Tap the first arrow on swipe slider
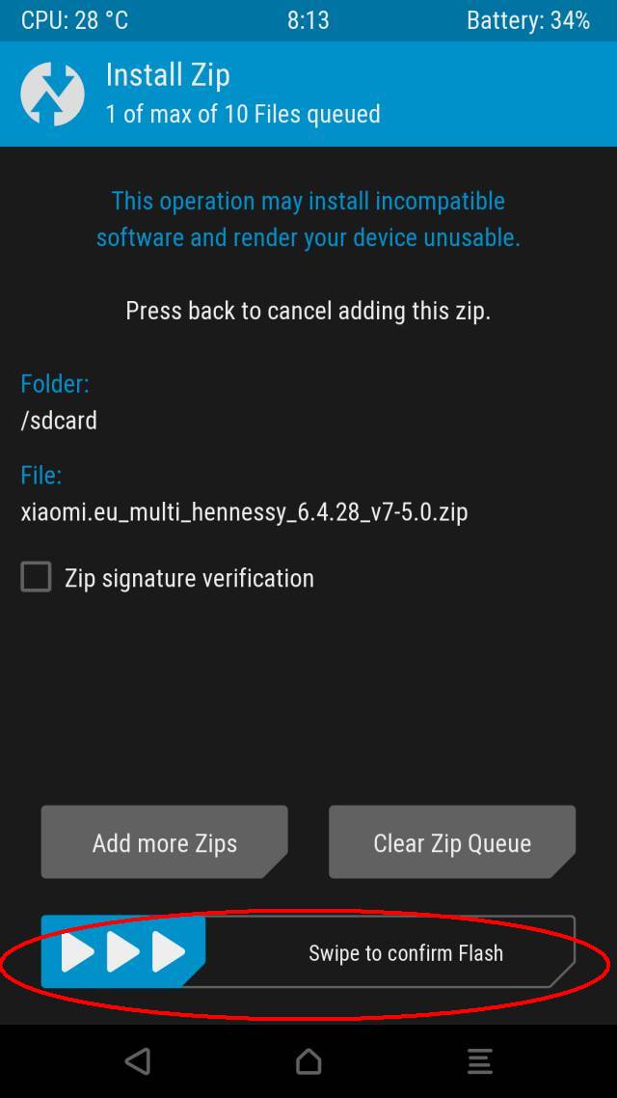The image size is (617, 1098). tap(78, 951)
